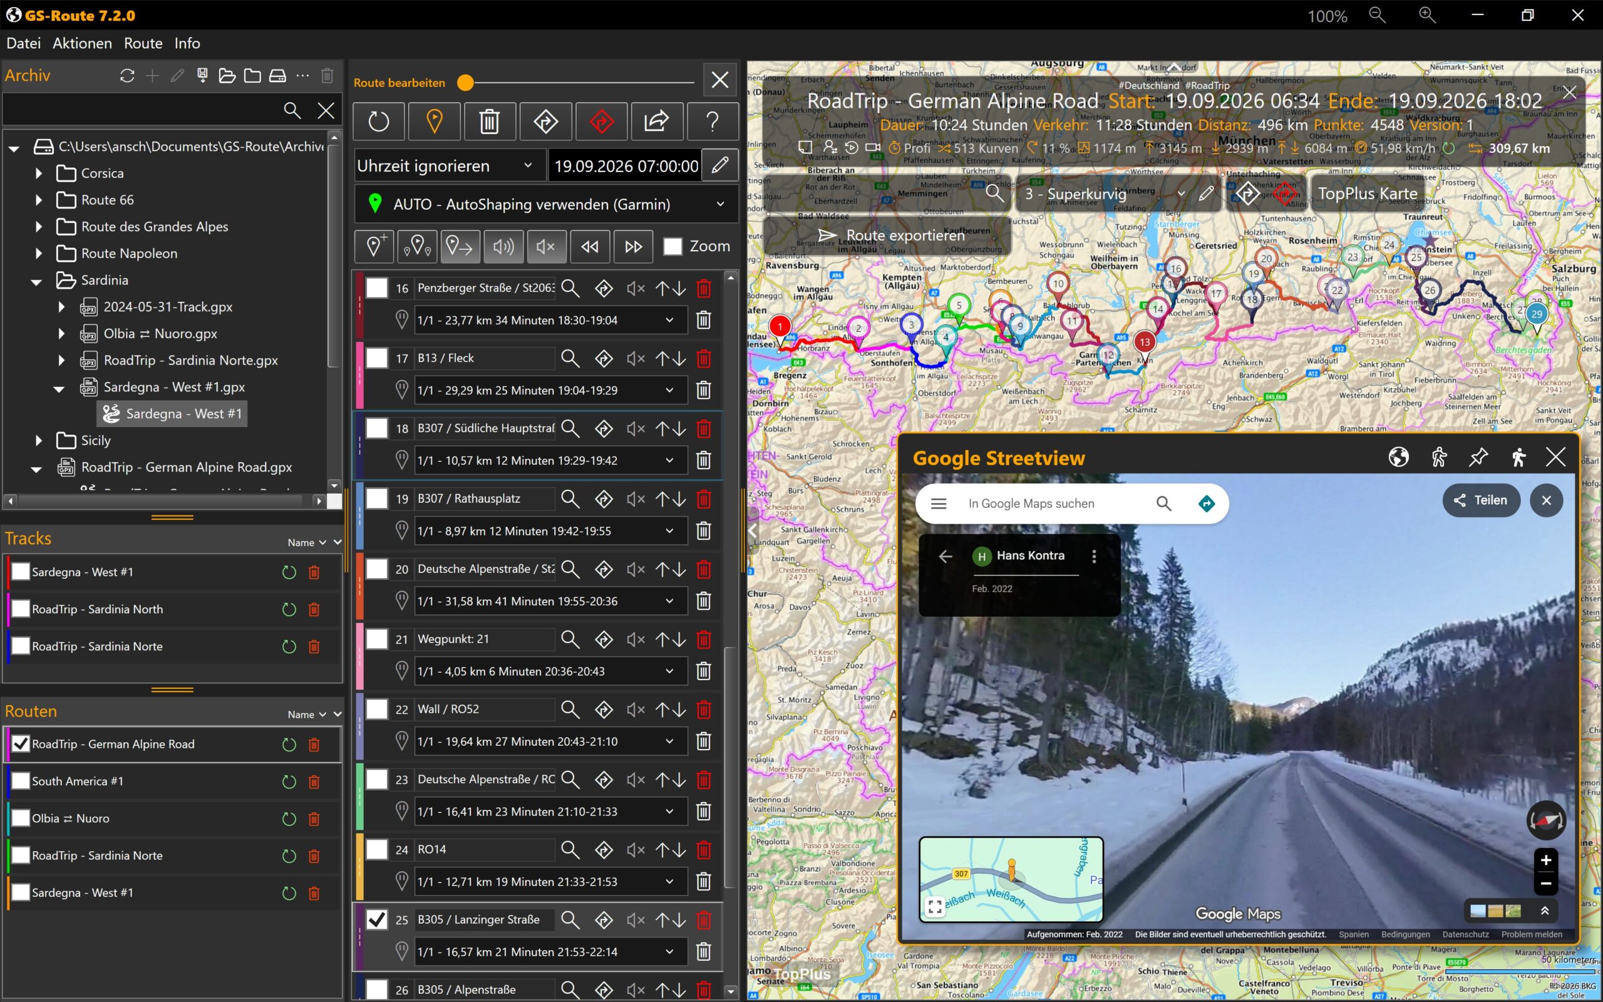
Task: Click the rewind double-arrow button
Action: click(589, 247)
